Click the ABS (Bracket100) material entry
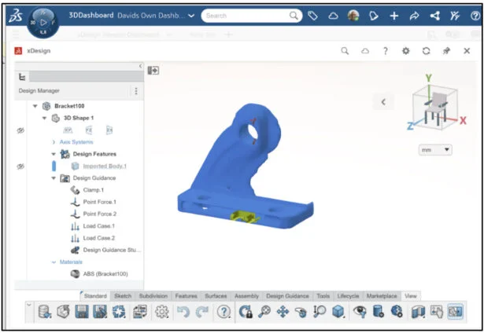 pyautogui.click(x=105, y=273)
